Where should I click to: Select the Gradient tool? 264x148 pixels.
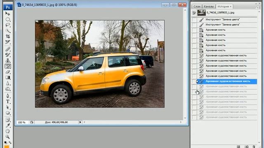[x=7, y=78]
